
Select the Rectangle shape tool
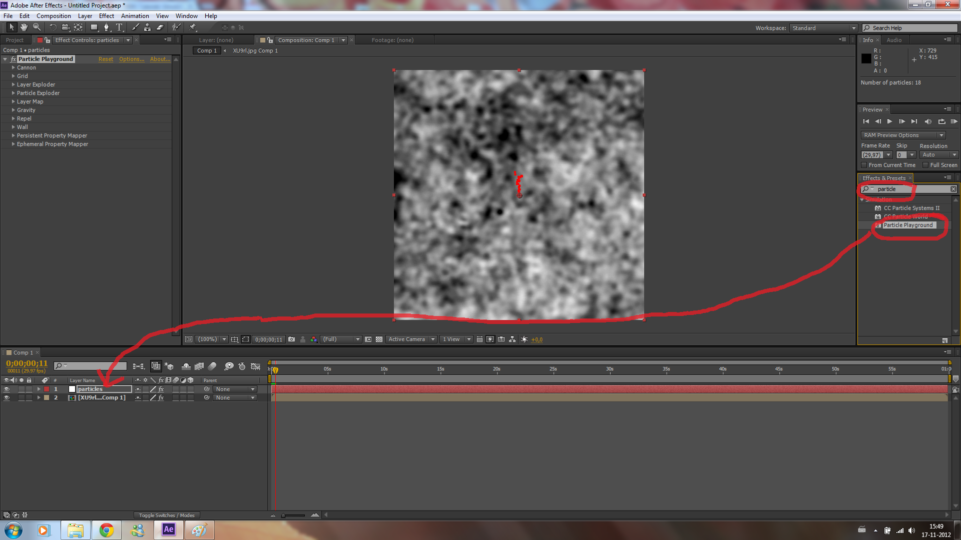point(94,27)
